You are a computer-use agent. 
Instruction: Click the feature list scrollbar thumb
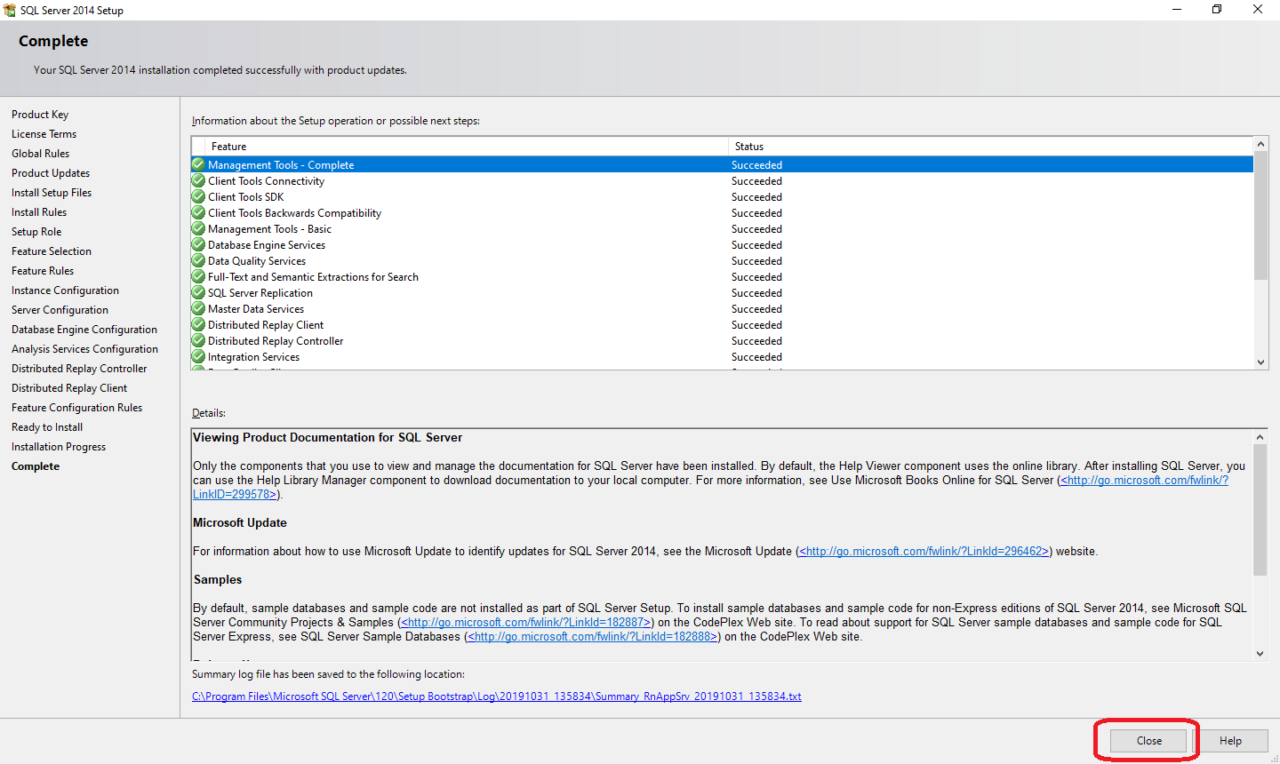[1260, 215]
